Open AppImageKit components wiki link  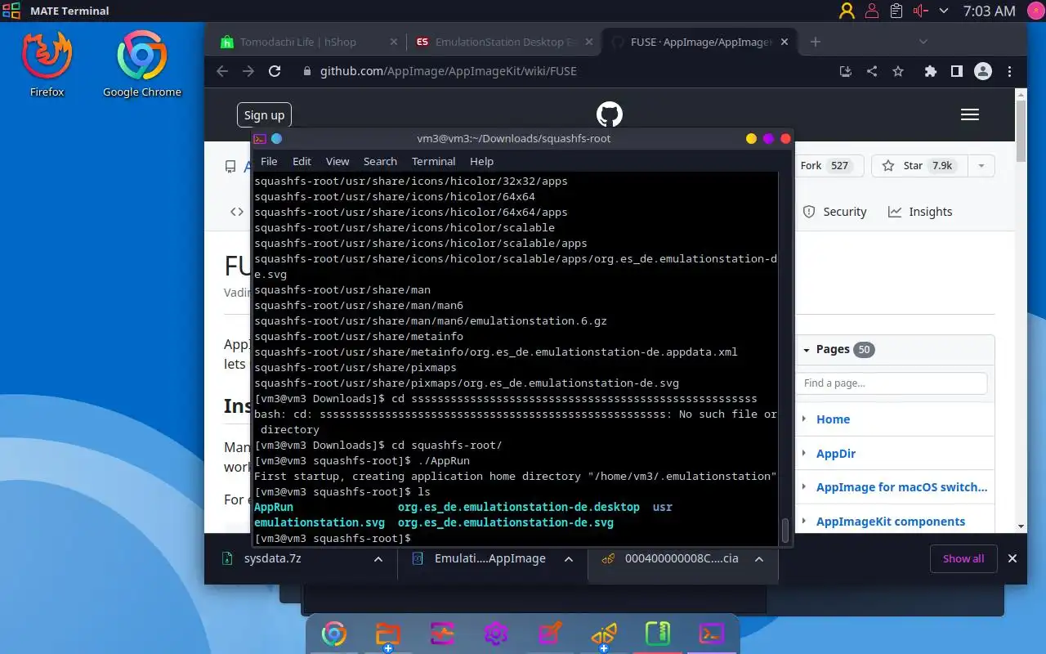(890, 522)
